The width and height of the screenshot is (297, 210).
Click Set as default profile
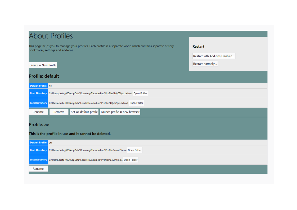[x=84, y=112]
